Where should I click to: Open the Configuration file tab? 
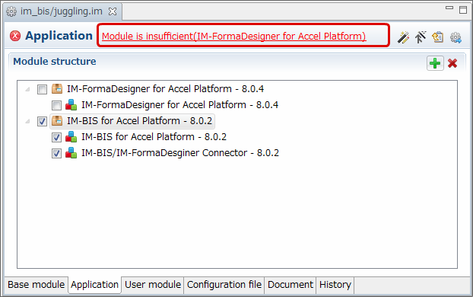pyautogui.click(x=224, y=285)
